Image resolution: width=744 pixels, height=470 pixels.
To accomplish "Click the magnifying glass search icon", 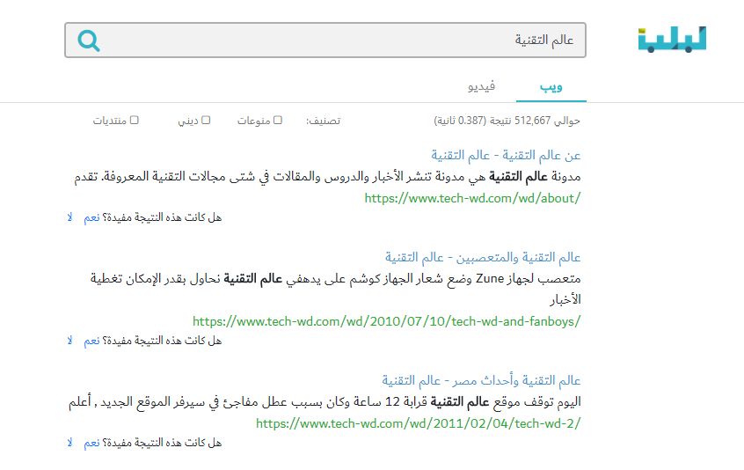I will point(89,40).
